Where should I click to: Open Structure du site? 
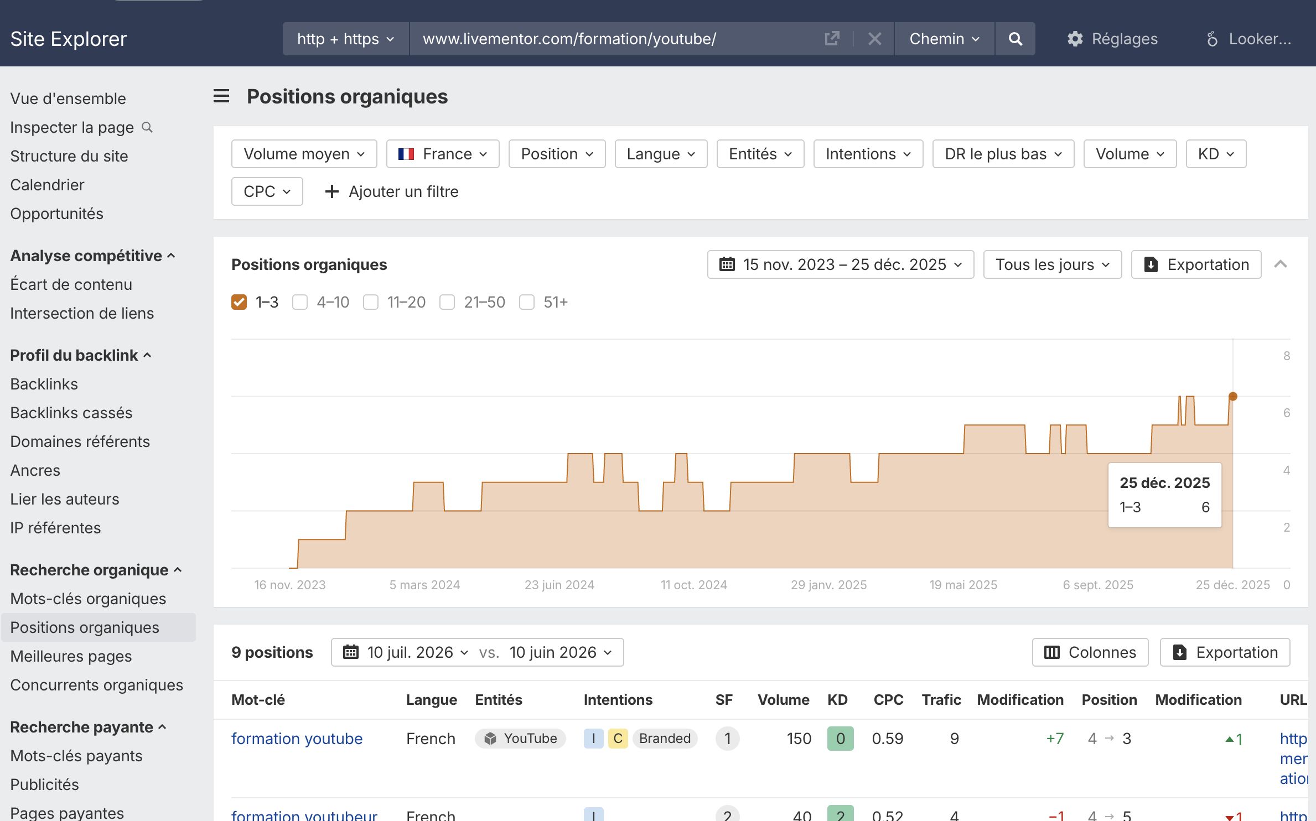(x=69, y=156)
